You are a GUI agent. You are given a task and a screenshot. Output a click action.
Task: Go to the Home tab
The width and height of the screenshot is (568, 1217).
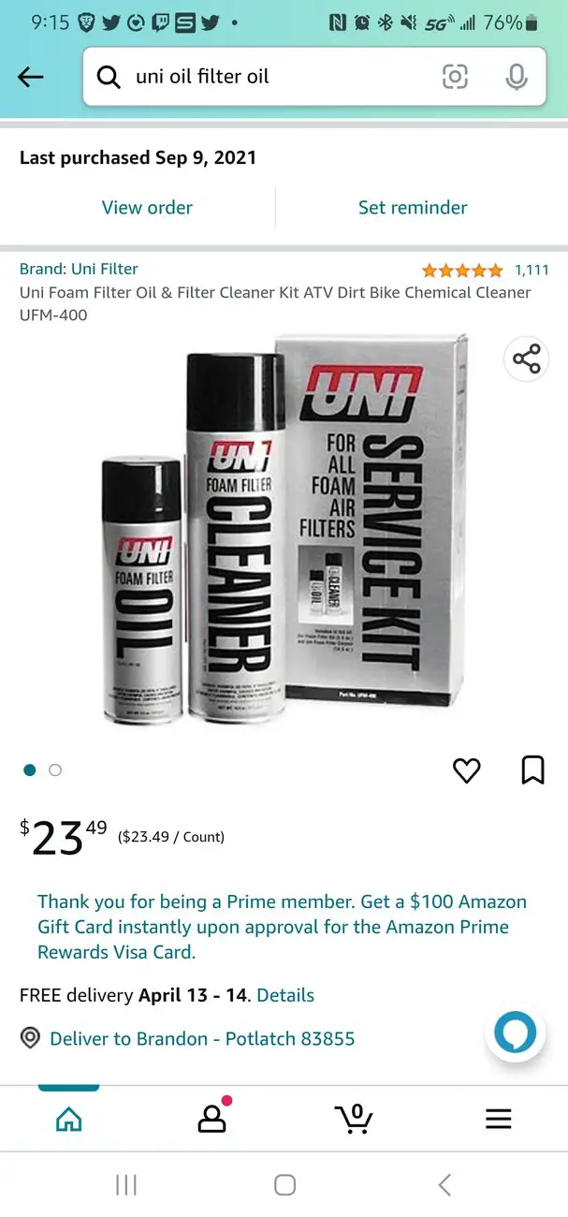click(68, 1119)
